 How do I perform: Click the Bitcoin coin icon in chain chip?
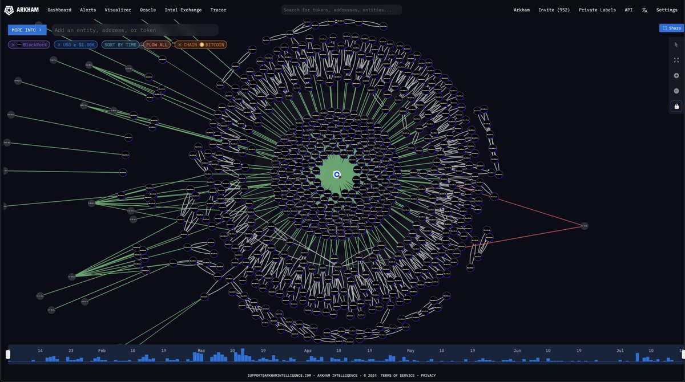pos(202,44)
